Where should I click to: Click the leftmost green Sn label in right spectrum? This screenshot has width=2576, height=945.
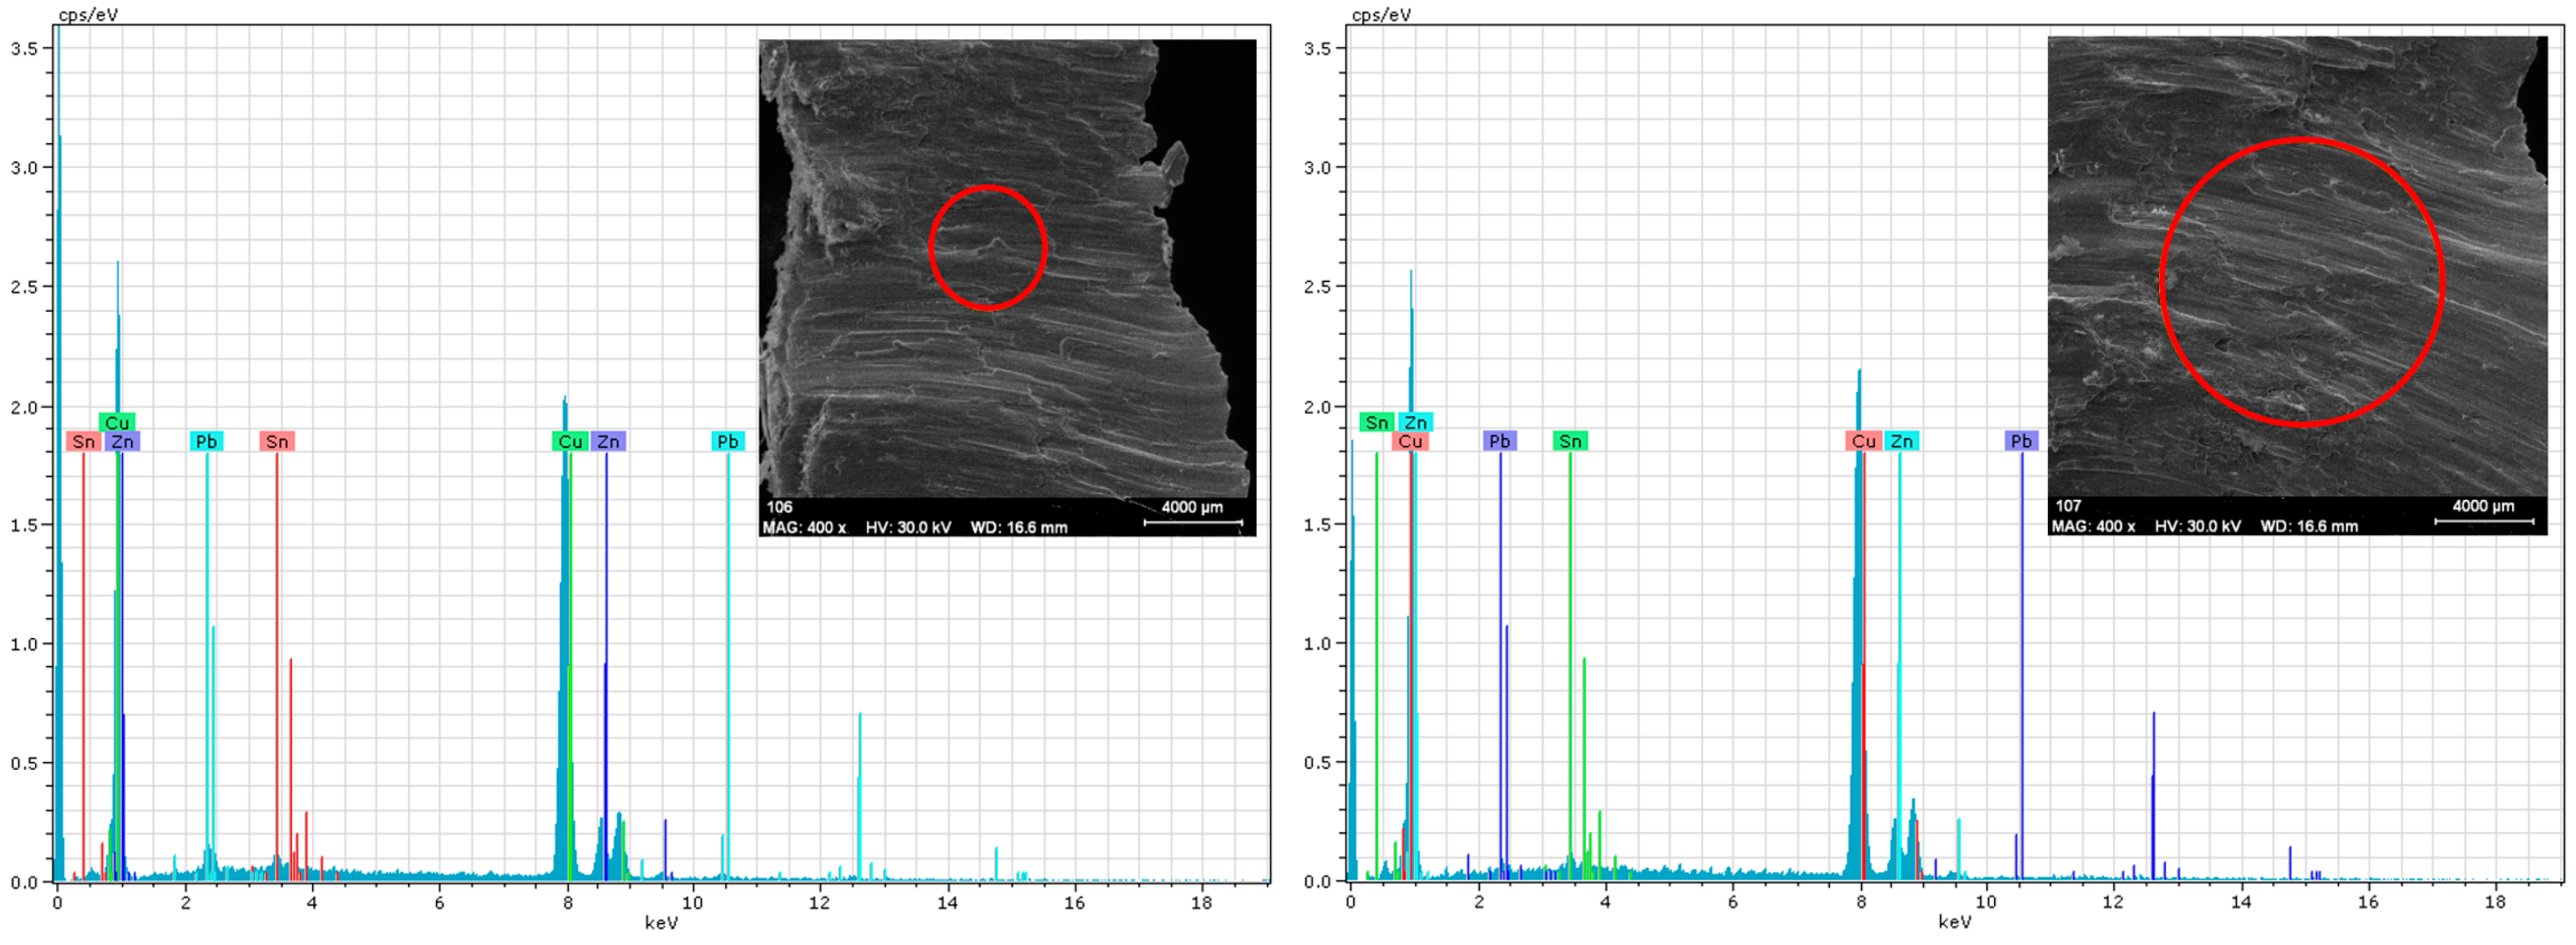coord(1376,422)
